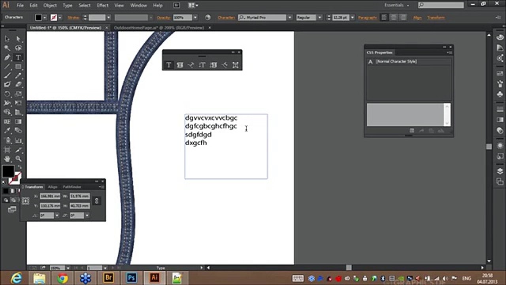Select the Magic Wand tool
Image resolution: width=506 pixels, height=285 pixels.
(7, 48)
